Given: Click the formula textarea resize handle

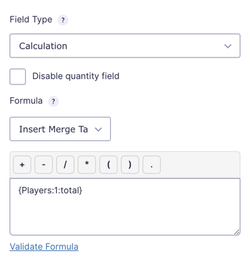Looking at the screenshot, I should click(x=236, y=232).
